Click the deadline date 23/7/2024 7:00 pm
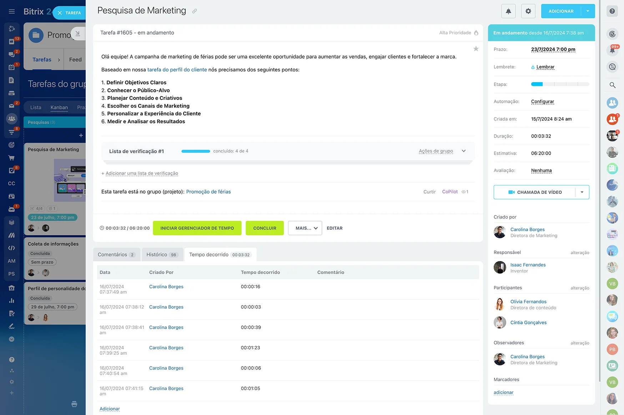624x415 pixels. point(553,49)
